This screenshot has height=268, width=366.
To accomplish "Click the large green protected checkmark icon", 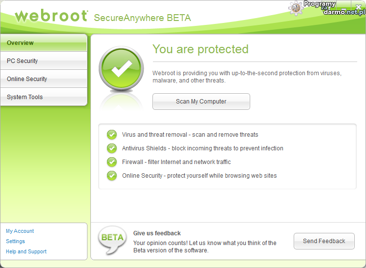I will tap(121, 69).
